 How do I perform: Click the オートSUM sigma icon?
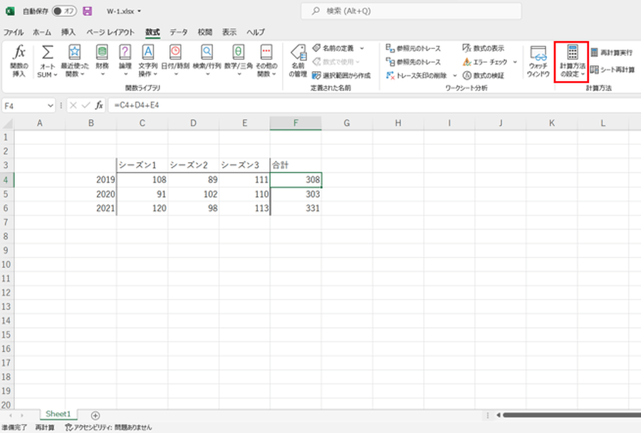[x=47, y=53]
